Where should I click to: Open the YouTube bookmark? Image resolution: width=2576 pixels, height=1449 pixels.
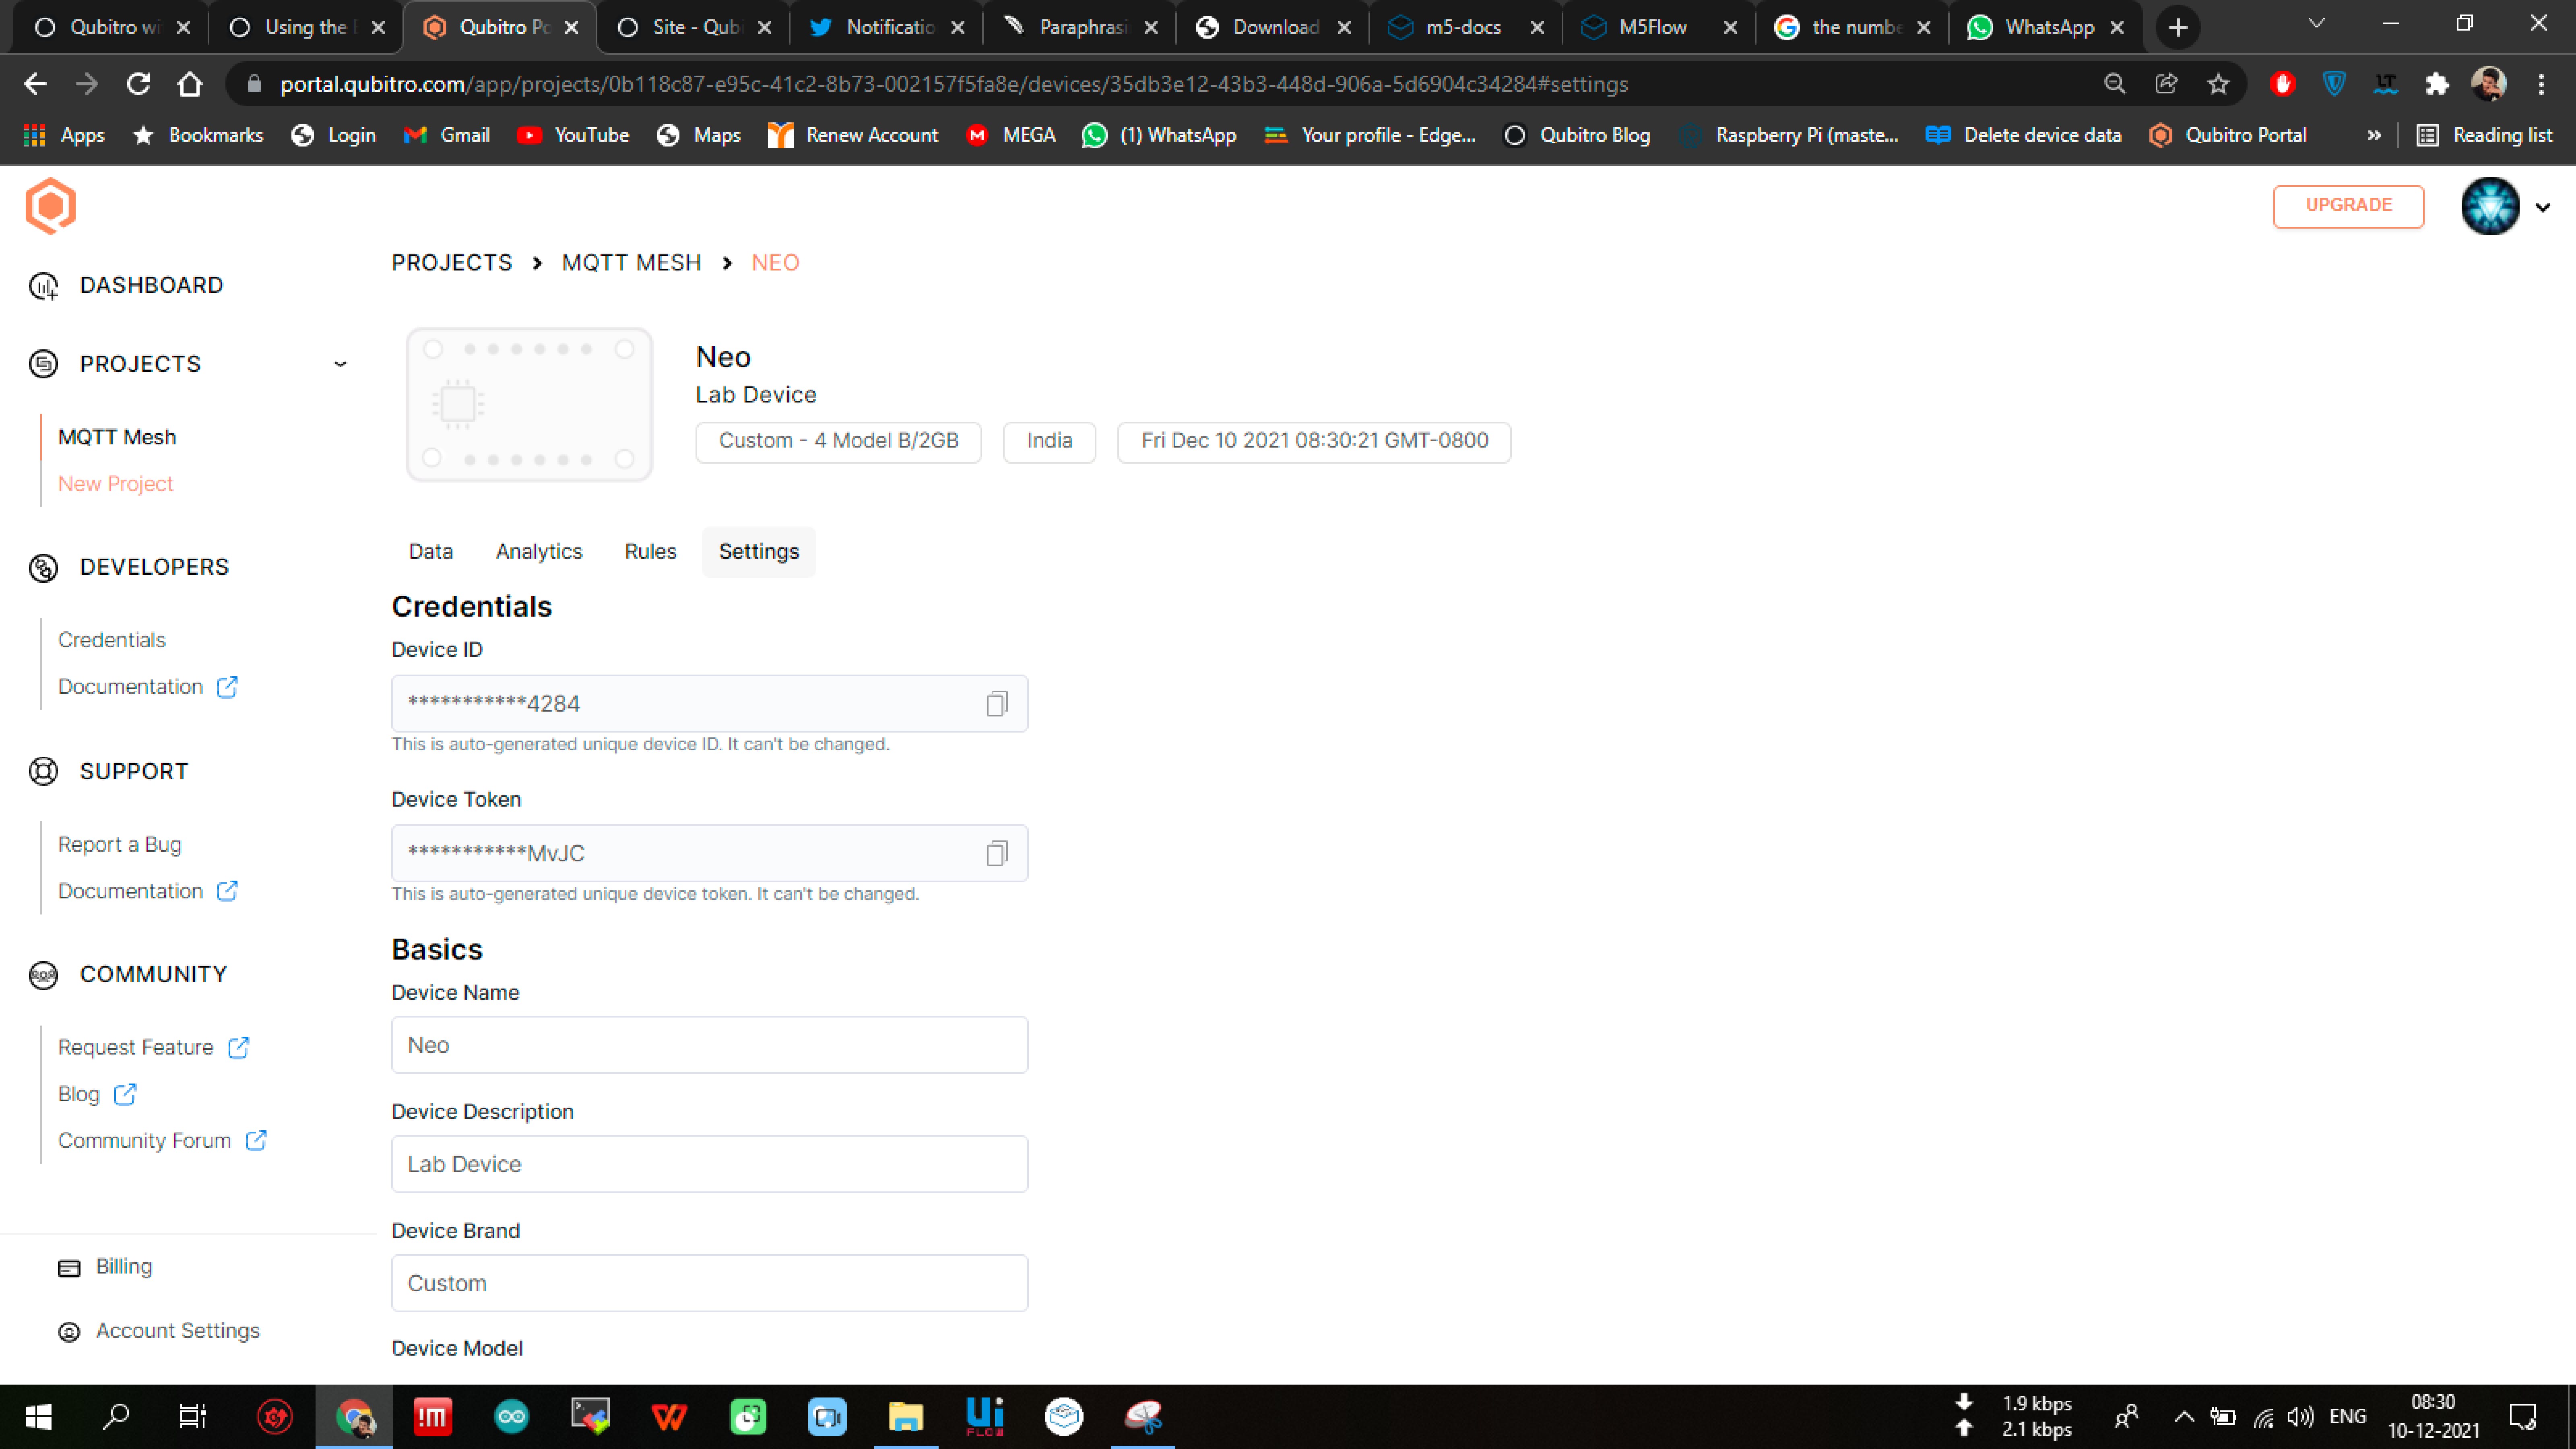[573, 135]
